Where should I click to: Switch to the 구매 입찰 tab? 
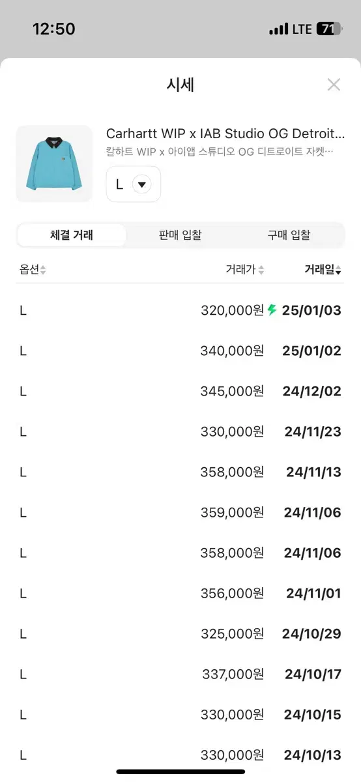pos(289,235)
